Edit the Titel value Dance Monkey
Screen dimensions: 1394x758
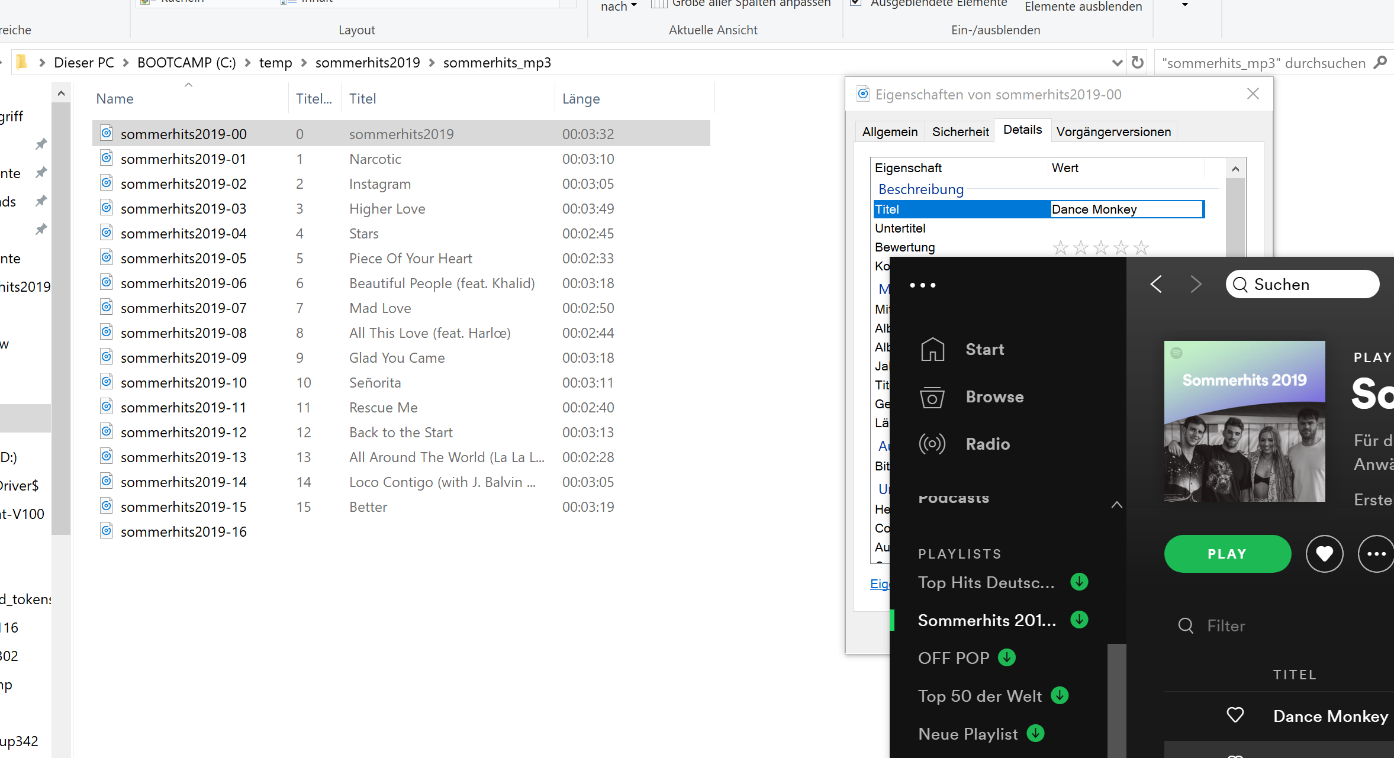pos(1126,209)
